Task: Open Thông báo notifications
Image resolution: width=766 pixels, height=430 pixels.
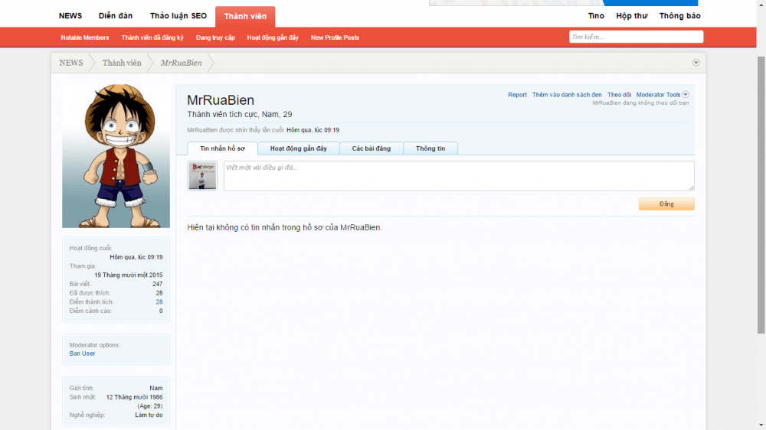Action: [679, 16]
